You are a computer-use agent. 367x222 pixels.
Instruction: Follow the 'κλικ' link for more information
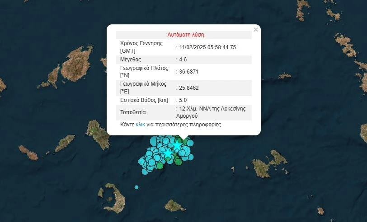click(x=140, y=124)
